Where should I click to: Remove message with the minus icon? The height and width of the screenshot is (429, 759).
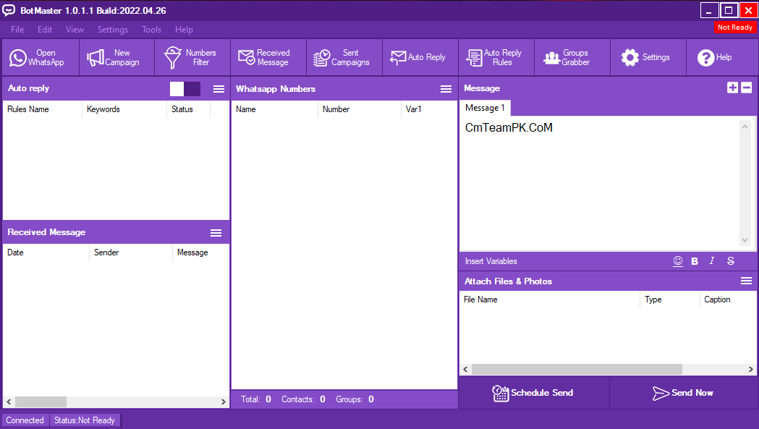click(747, 88)
